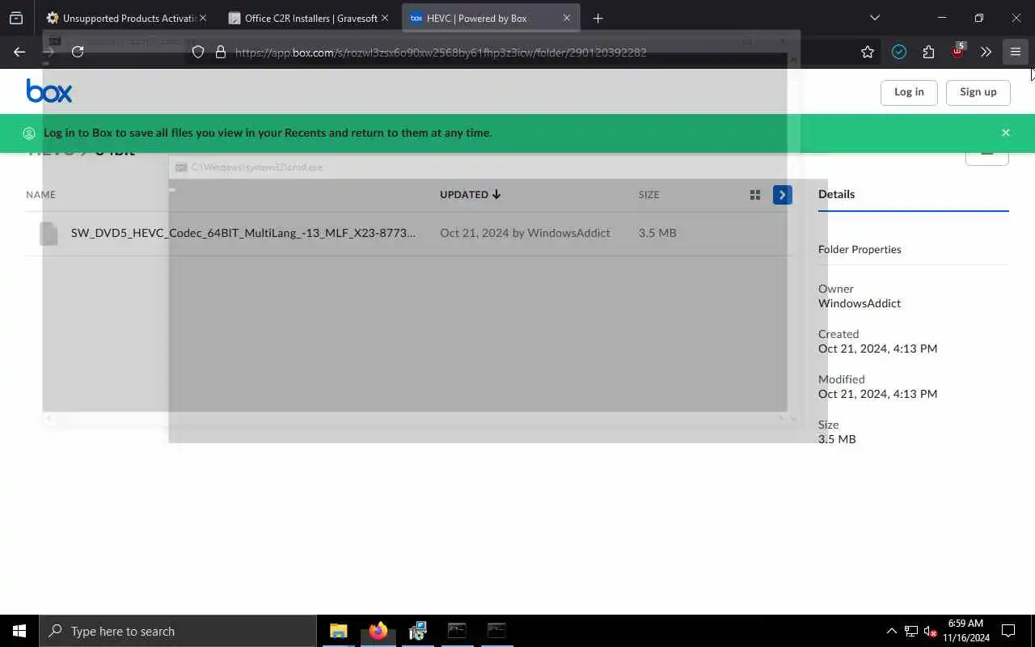
Task: Open Firefox extensions puzzle icon
Action: tap(928, 52)
